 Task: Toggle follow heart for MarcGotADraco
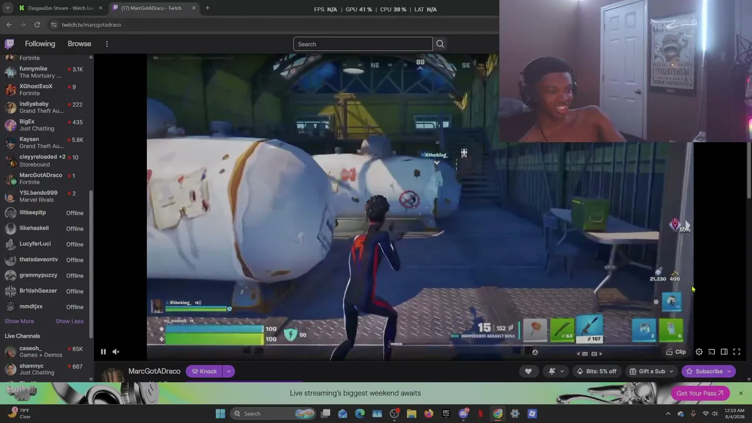pyautogui.click(x=528, y=371)
